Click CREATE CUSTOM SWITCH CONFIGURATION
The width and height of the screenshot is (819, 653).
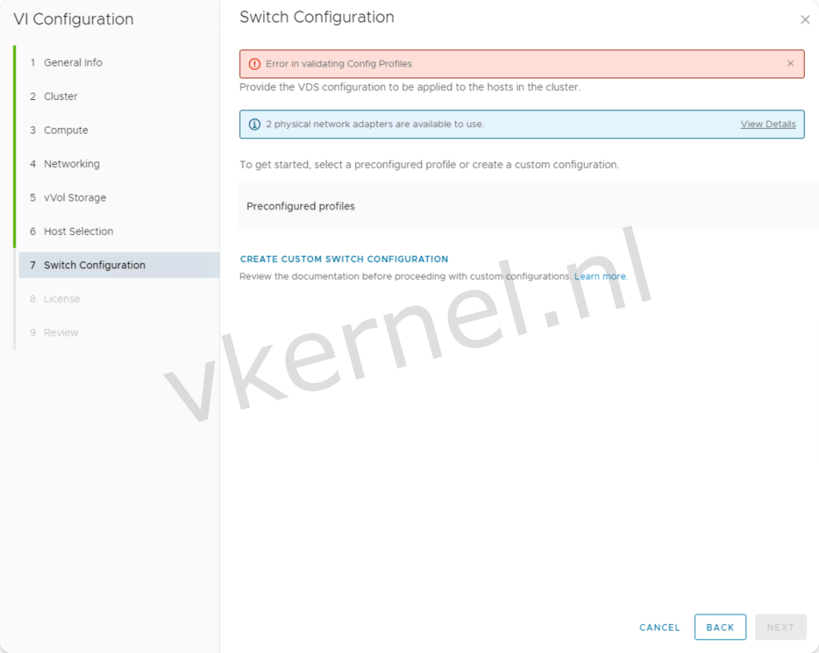point(344,258)
